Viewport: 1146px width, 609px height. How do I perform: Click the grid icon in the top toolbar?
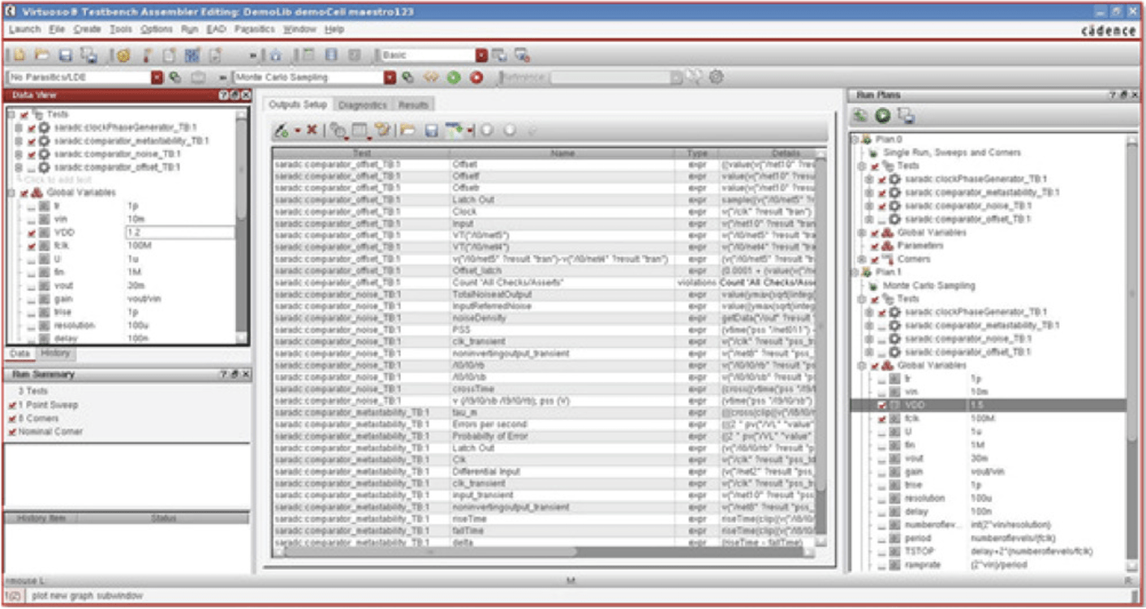(192, 55)
